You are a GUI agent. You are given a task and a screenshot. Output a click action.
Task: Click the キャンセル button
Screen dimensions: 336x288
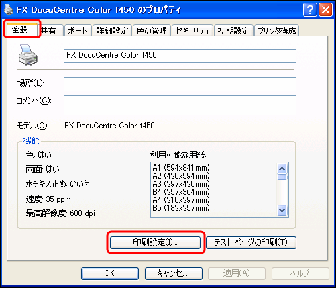[174, 273]
